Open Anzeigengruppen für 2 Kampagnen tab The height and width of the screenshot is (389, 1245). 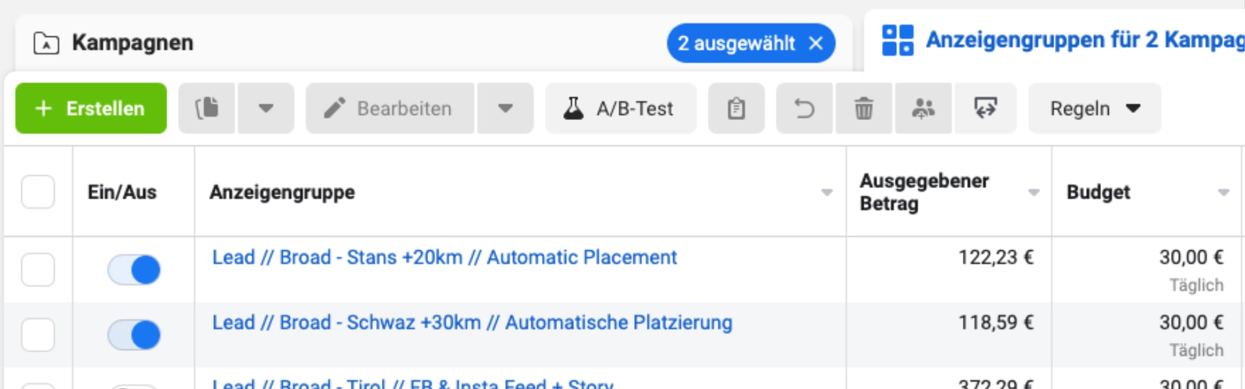point(1063,40)
